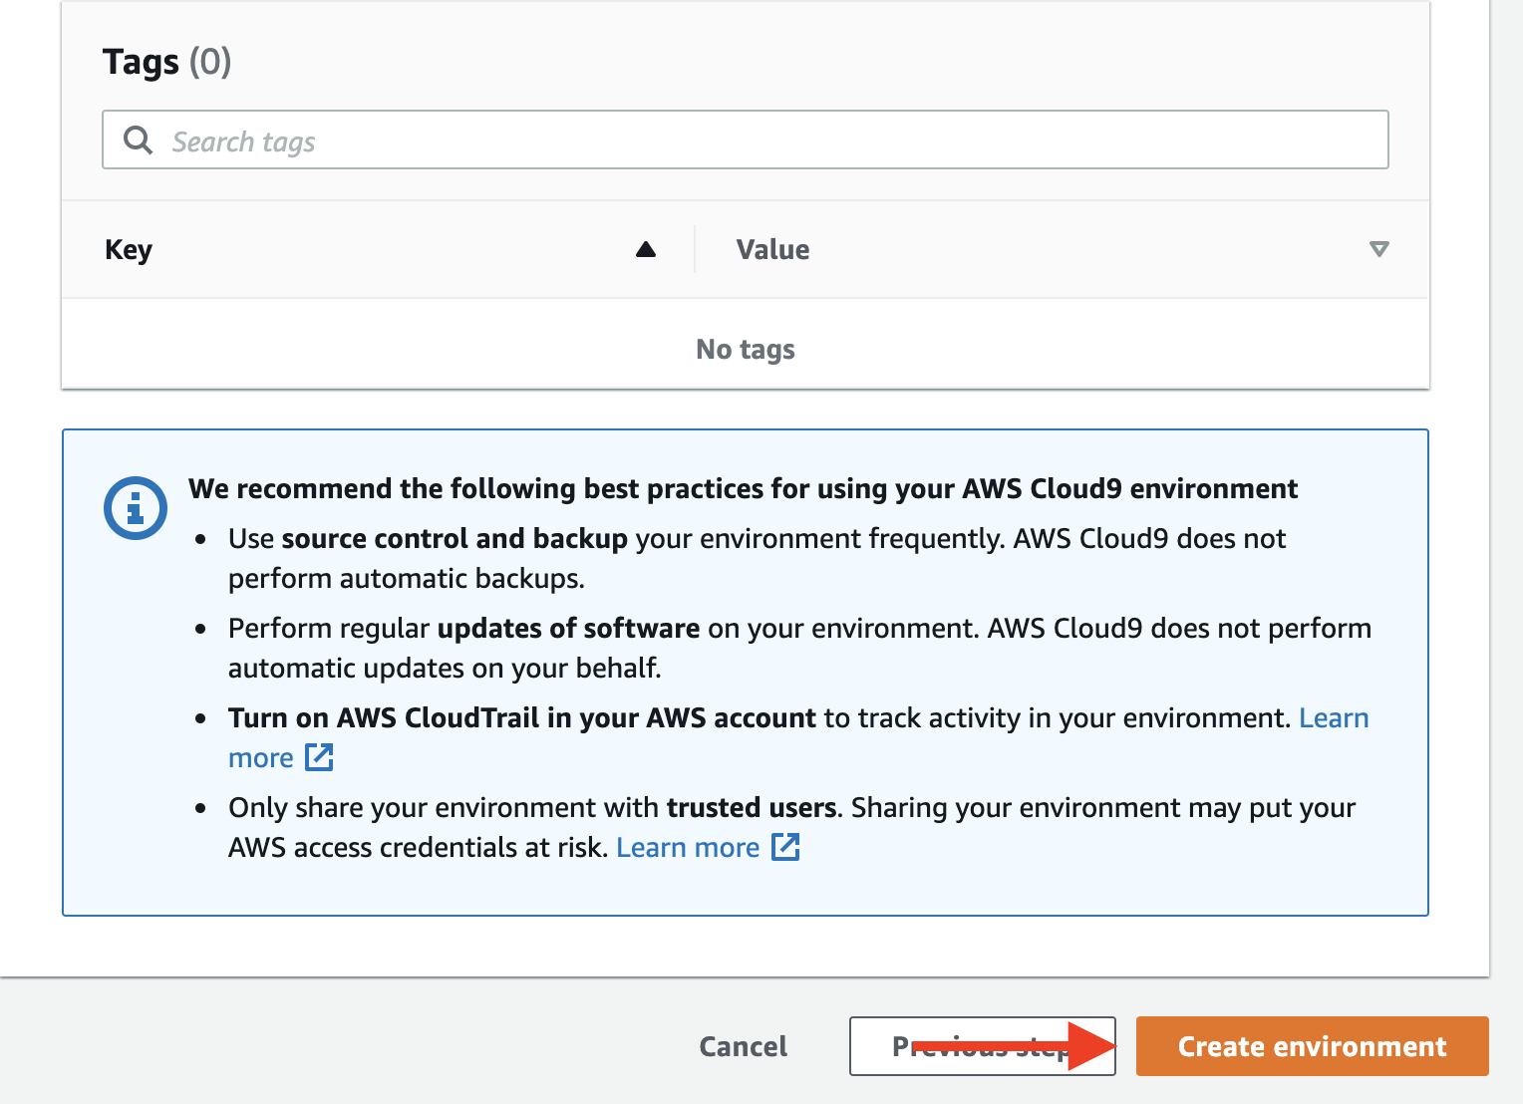The height and width of the screenshot is (1104, 1523).
Task: Click the Value column header
Action: click(x=772, y=249)
